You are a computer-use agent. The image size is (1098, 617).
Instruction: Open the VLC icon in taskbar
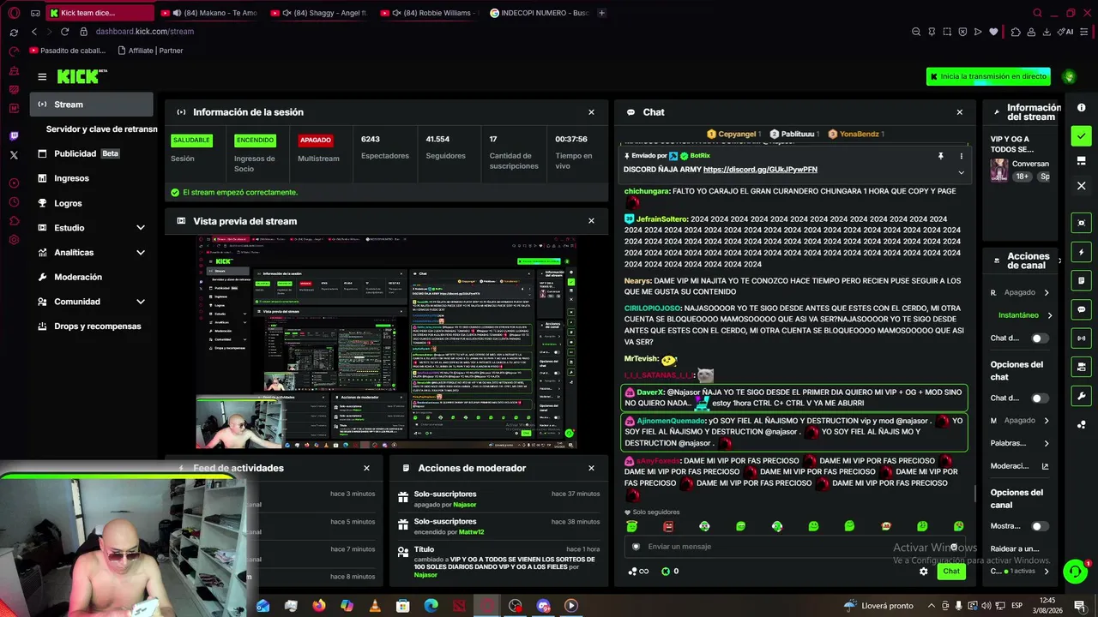click(x=375, y=606)
